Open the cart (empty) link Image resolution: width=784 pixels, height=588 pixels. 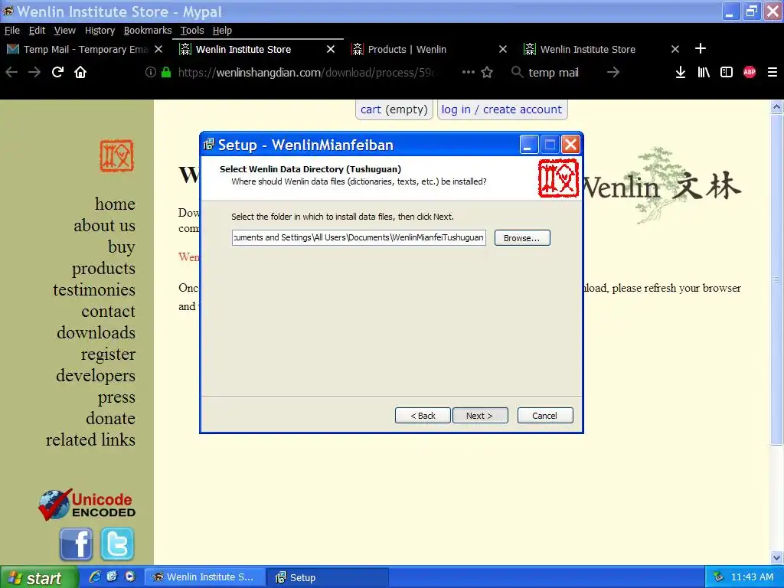pyautogui.click(x=394, y=109)
